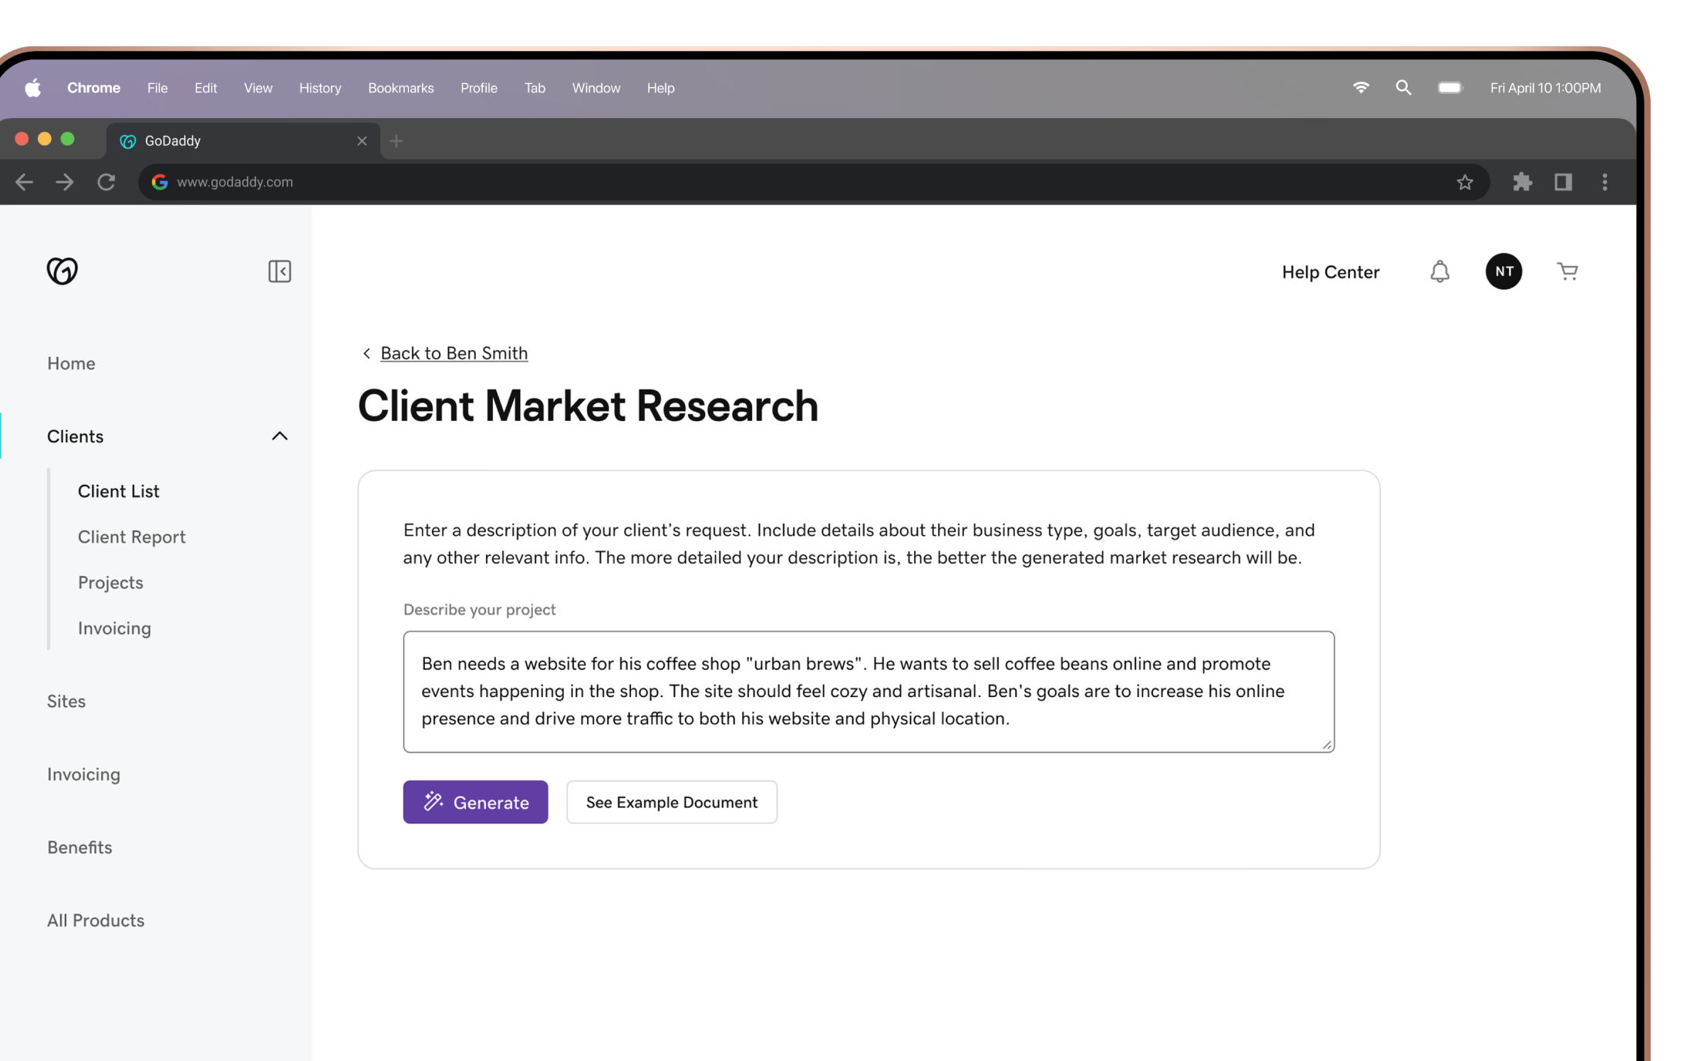Screen dimensions: 1697x1061
Task: Close the GoDaddy tab
Action: click(362, 141)
